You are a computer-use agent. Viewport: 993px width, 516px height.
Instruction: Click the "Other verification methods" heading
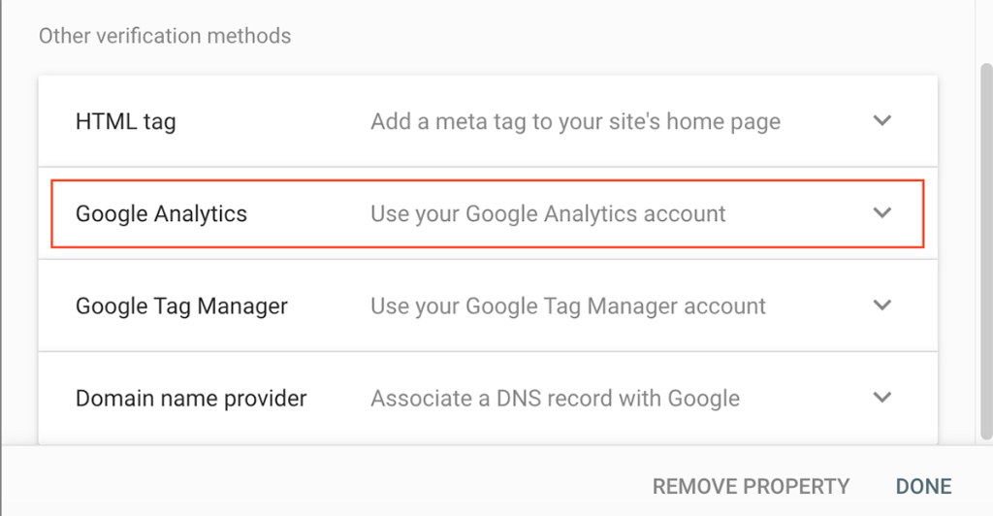[x=165, y=37]
